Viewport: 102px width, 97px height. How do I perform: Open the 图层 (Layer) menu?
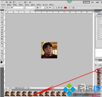click(21, 5)
